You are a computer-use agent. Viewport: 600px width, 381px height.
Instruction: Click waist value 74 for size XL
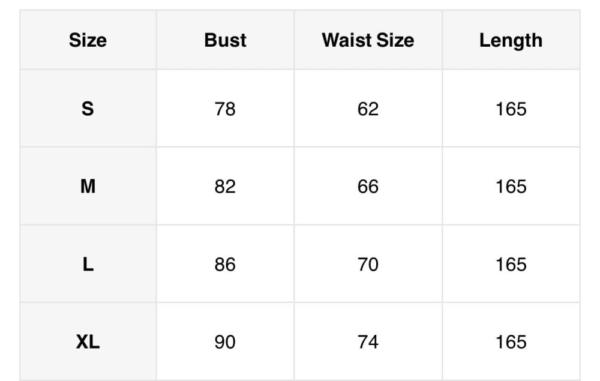(x=368, y=342)
